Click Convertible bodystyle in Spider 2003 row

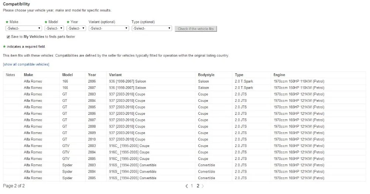point(206,165)
